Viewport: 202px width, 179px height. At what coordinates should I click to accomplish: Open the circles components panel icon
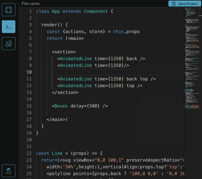[x=9, y=44]
